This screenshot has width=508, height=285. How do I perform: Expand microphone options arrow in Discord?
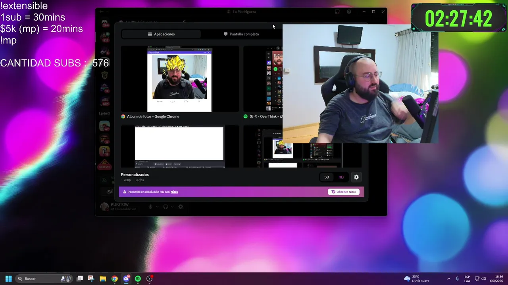(x=157, y=207)
